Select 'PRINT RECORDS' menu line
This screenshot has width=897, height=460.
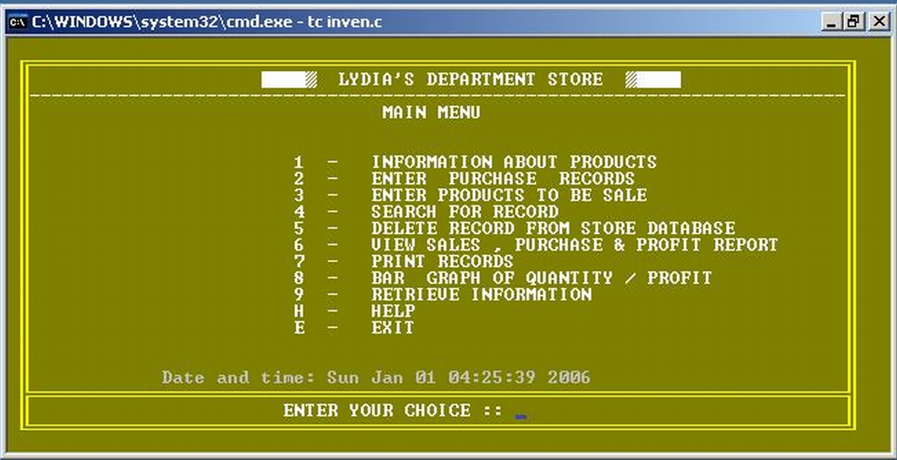pyautogui.click(x=442, y=261)
